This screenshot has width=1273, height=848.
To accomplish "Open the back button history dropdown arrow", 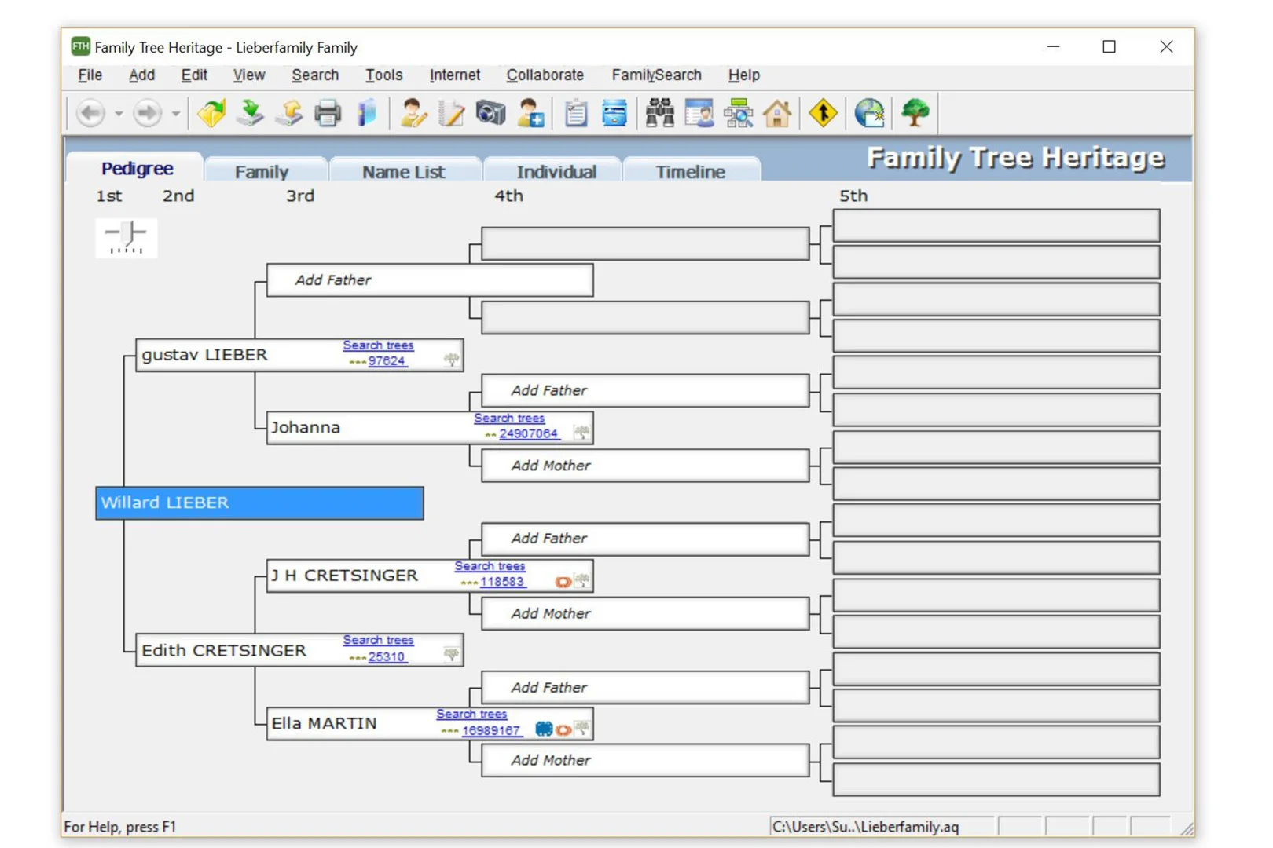I will pos(119,114).
